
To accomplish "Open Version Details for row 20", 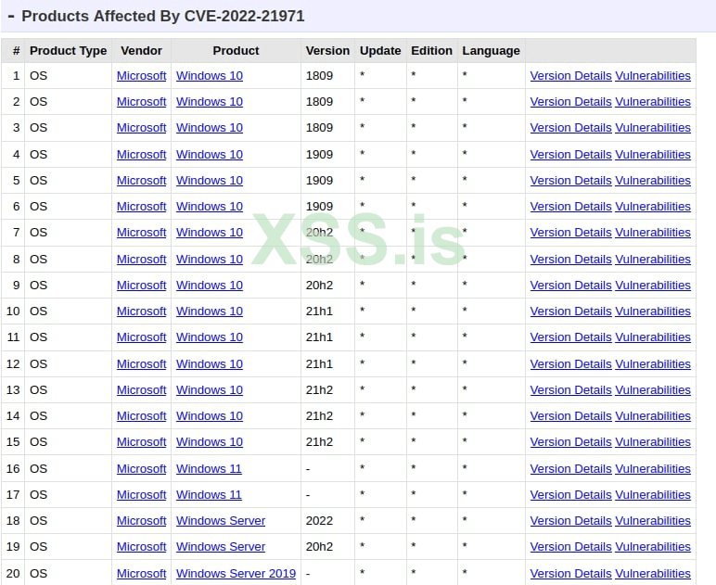I will coord(570,574).
